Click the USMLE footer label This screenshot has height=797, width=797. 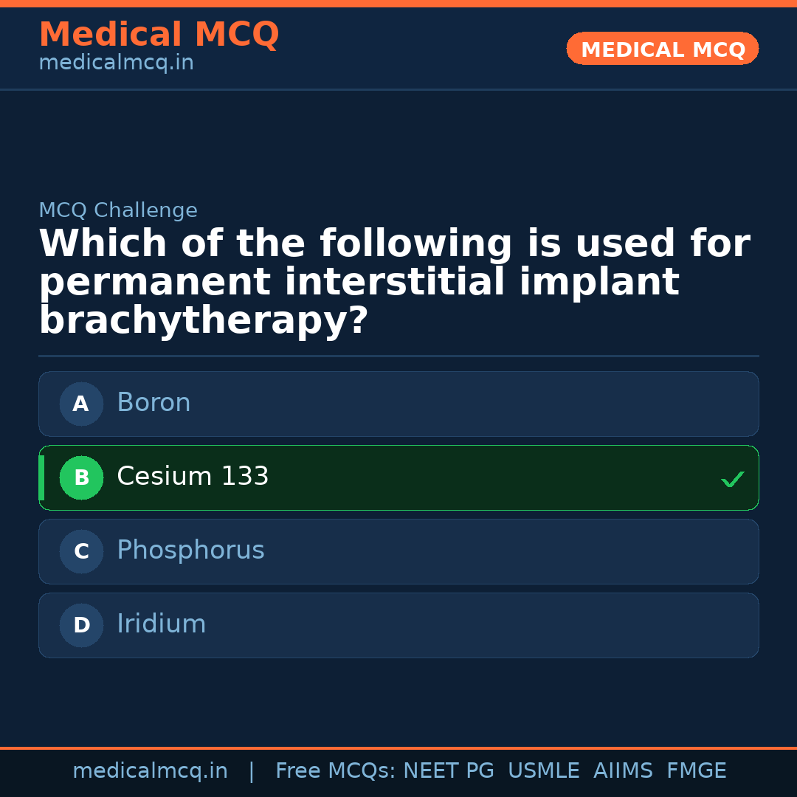pyautogui.click(x=543, y=771)
